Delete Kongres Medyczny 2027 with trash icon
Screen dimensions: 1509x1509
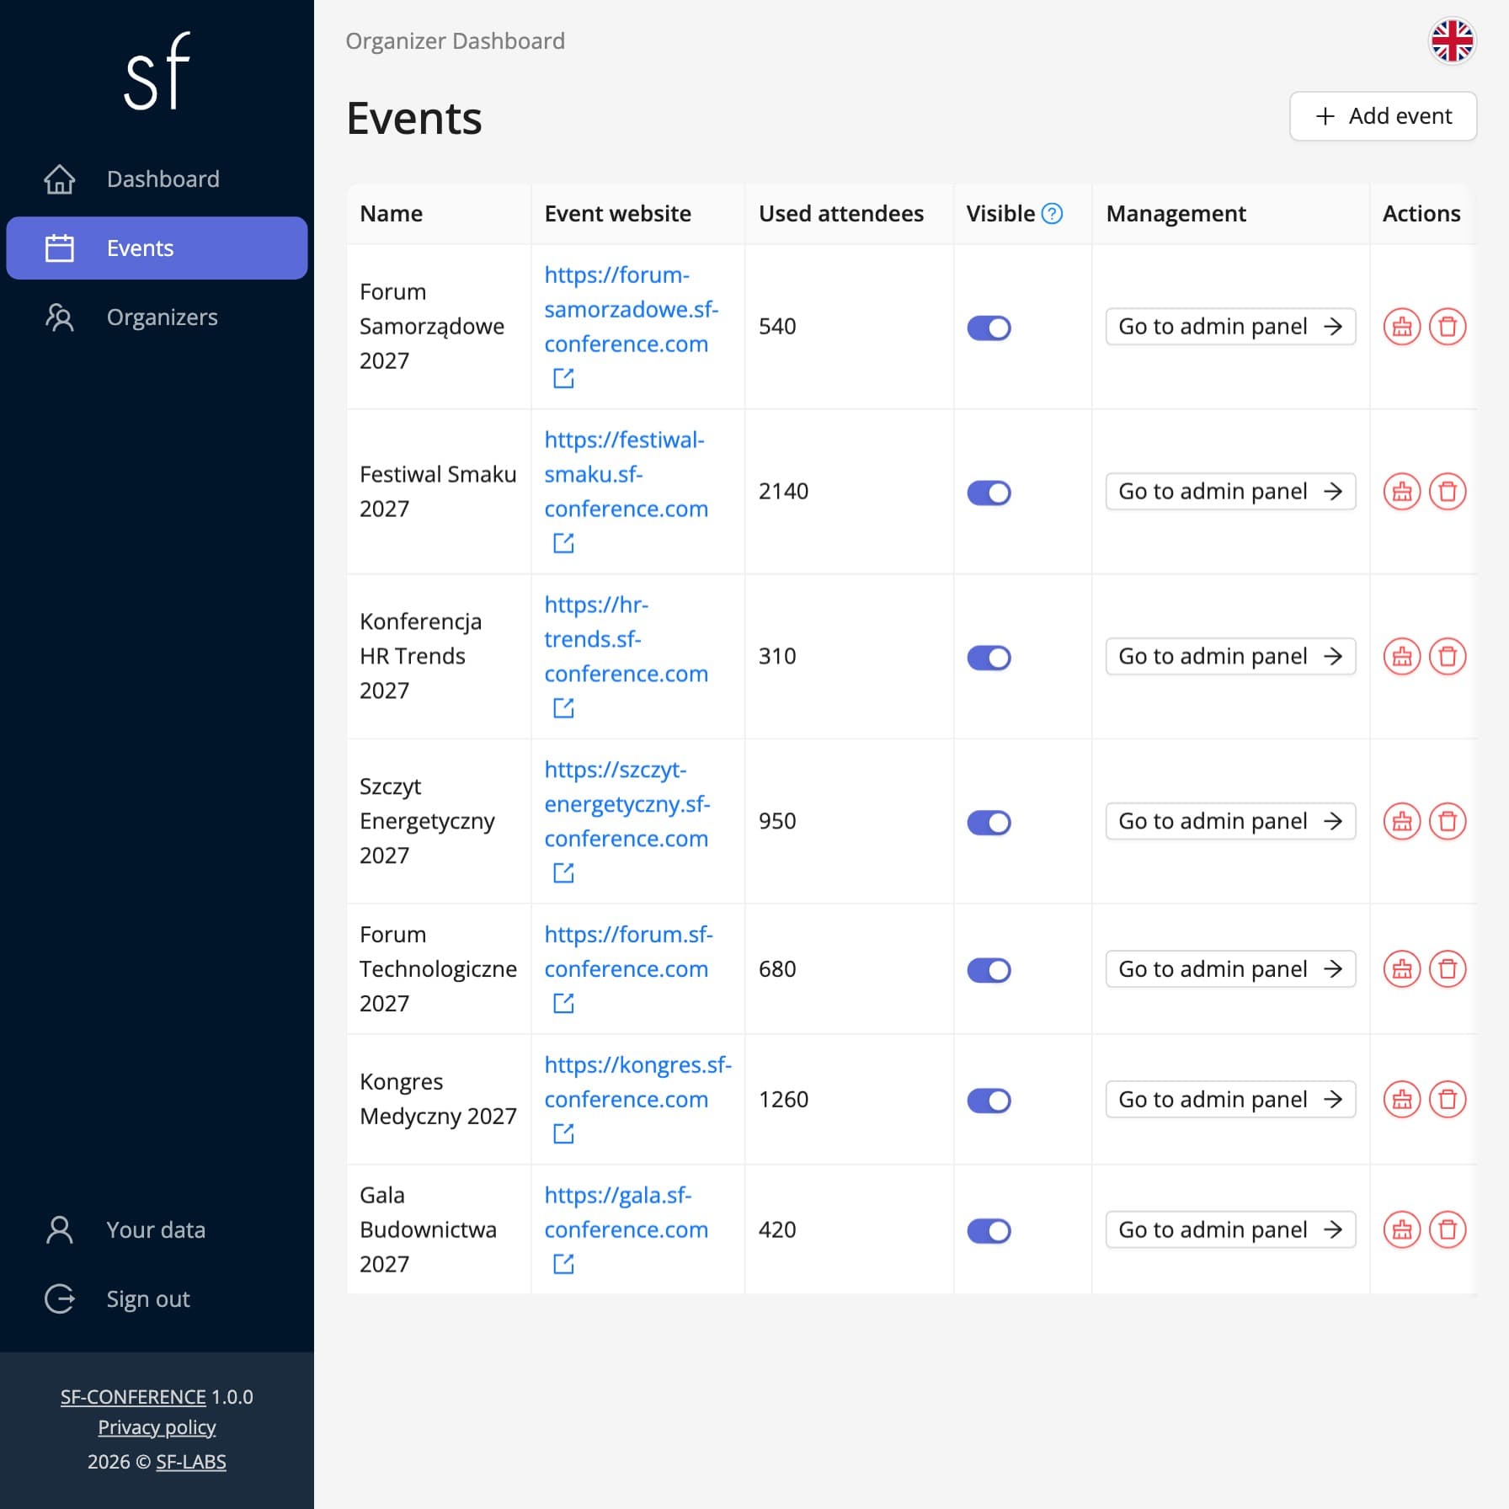pos(1448,1100)
